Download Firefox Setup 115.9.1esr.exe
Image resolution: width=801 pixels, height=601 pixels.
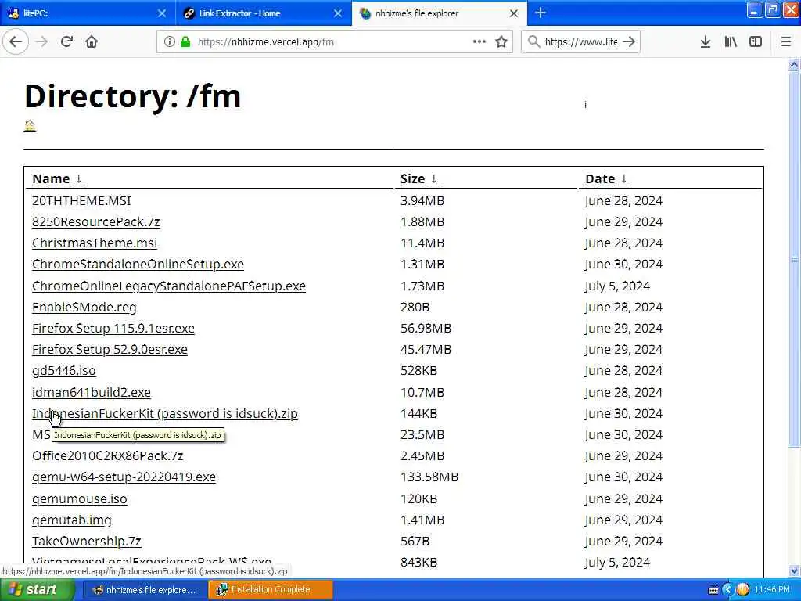[x=113, y=328]
